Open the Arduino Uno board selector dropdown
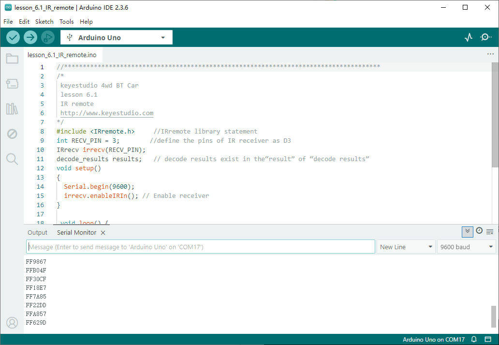Viewport: 499px width, 345px height. [x=117, y=38]
